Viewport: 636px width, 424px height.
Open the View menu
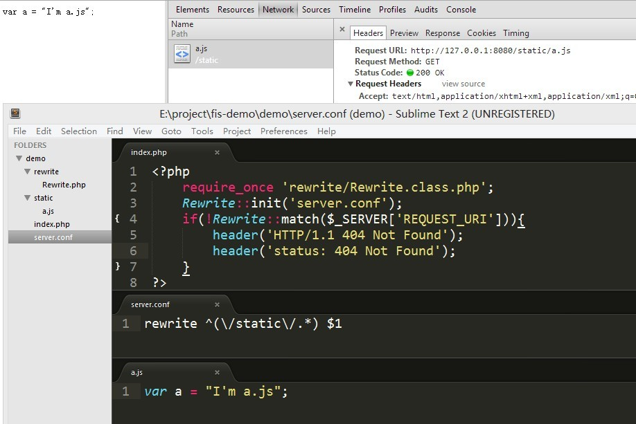click(142, 131)
